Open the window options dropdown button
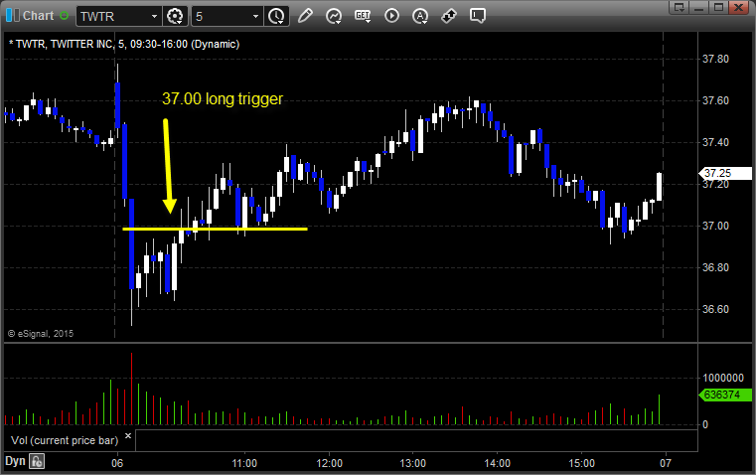Image resolution: width=756 pixels, height=475 pixels. tap(680, 7)
